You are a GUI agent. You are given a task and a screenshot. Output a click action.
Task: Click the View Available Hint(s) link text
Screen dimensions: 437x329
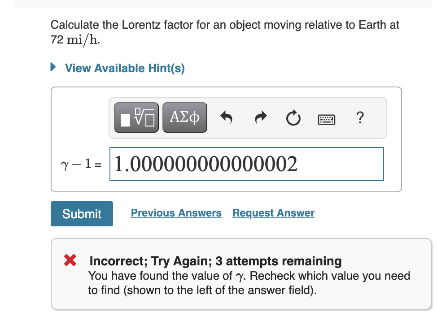125,67
